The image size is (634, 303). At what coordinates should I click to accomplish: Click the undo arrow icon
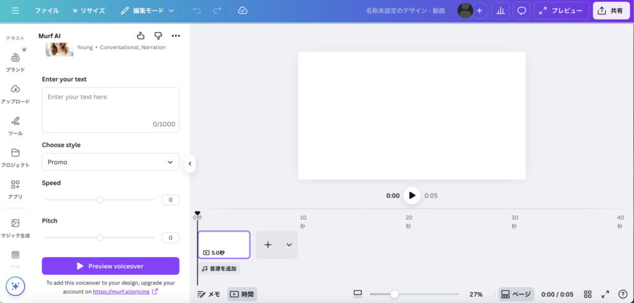point(197,11)
